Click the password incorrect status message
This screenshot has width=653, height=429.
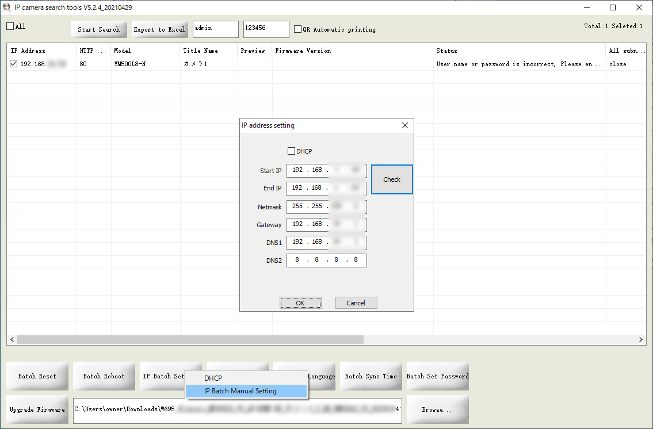(x=518, y=64)
